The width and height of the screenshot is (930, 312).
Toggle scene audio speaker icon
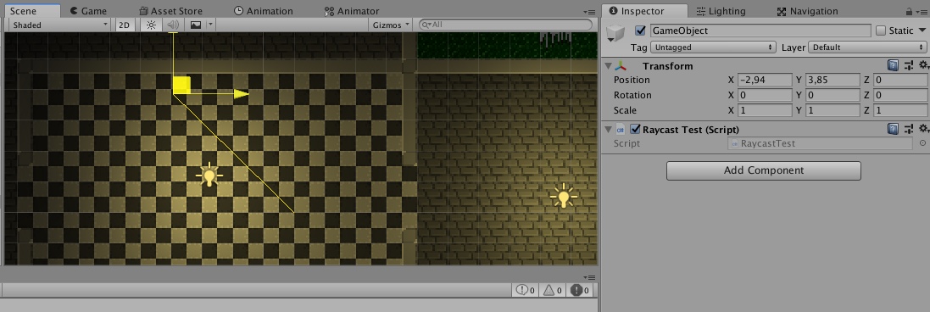click(173, 25)
